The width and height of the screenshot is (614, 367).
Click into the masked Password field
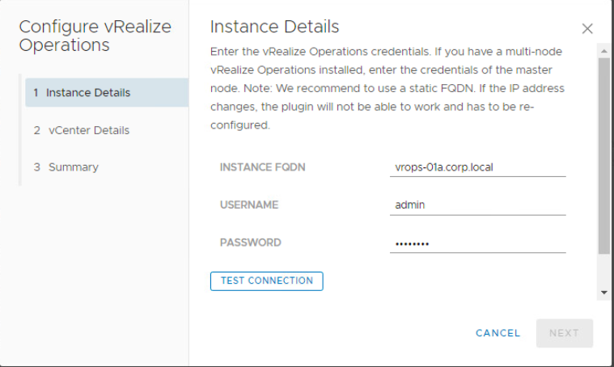(476, 243)
